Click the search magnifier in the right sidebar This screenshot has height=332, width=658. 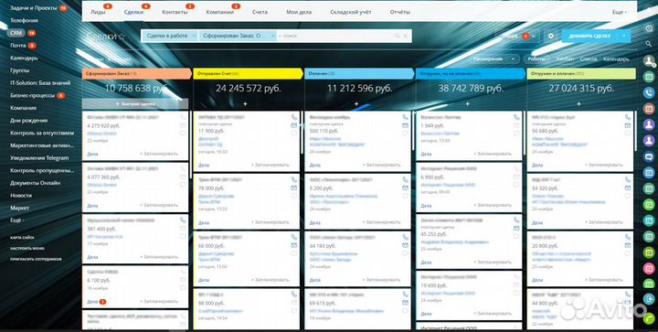pyautogui.click(x=649, y=44)
